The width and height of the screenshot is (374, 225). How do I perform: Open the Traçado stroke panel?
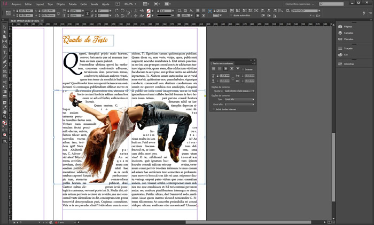pyautogui.click(x=349, y=48)
